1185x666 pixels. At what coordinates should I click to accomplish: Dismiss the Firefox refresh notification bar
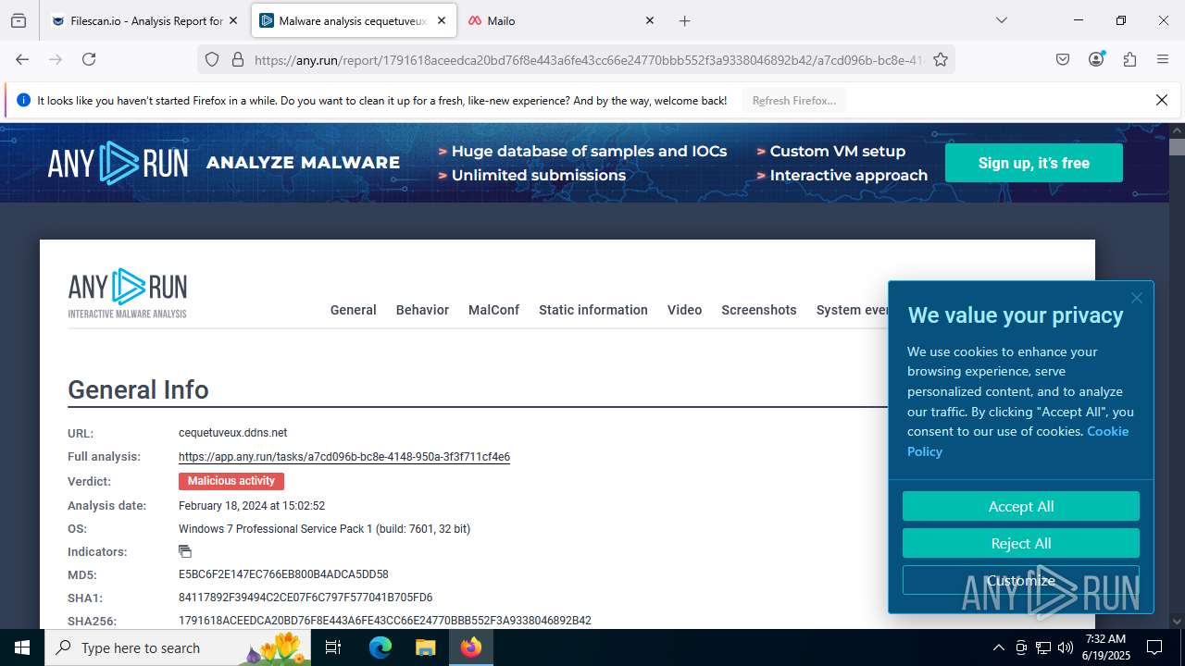tap(1161, 100)
